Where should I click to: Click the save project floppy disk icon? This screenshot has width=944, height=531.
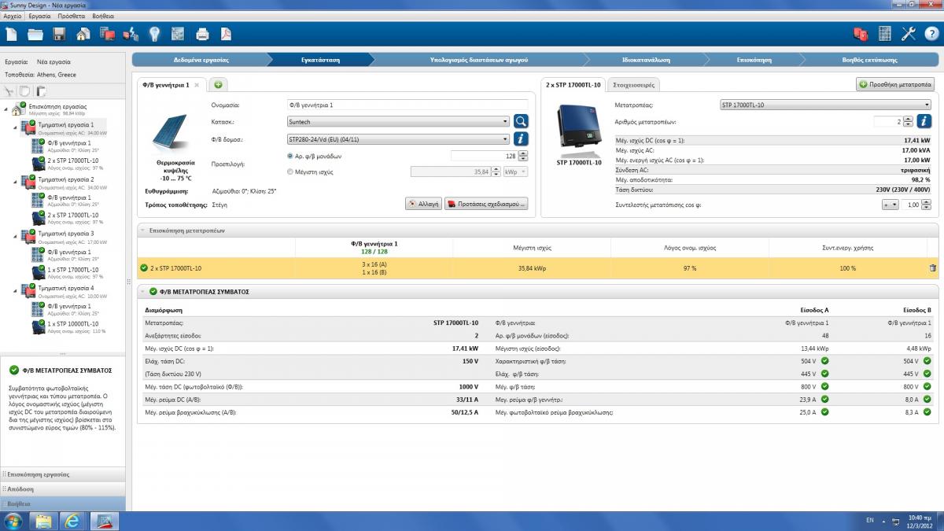point(59,34)
